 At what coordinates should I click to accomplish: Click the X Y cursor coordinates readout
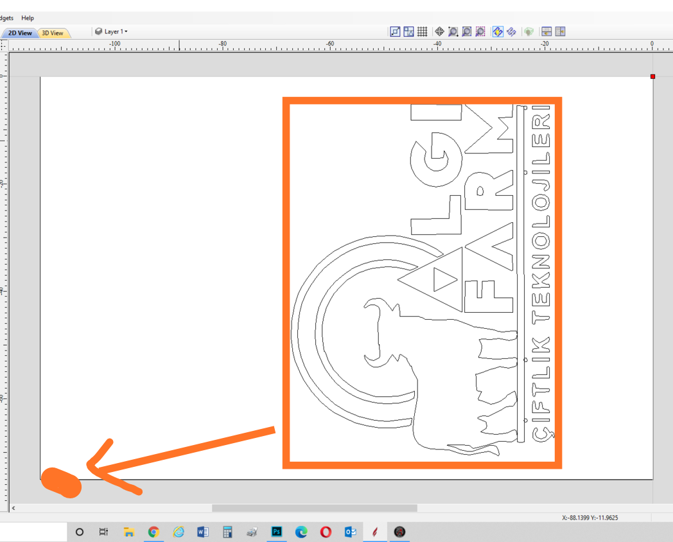click(590, 518)
